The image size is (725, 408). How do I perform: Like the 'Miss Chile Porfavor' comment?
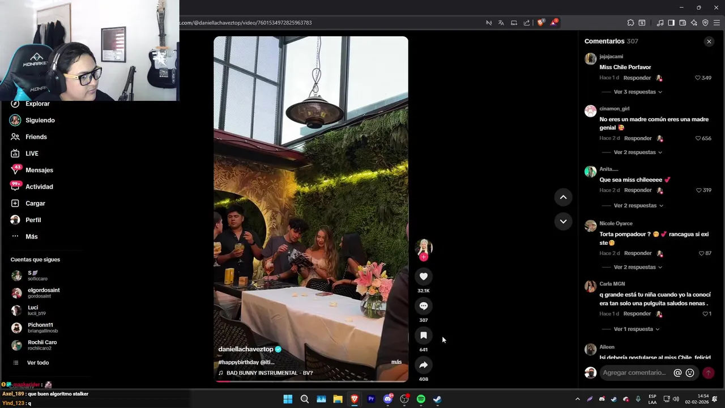click(x=698, y=78)
